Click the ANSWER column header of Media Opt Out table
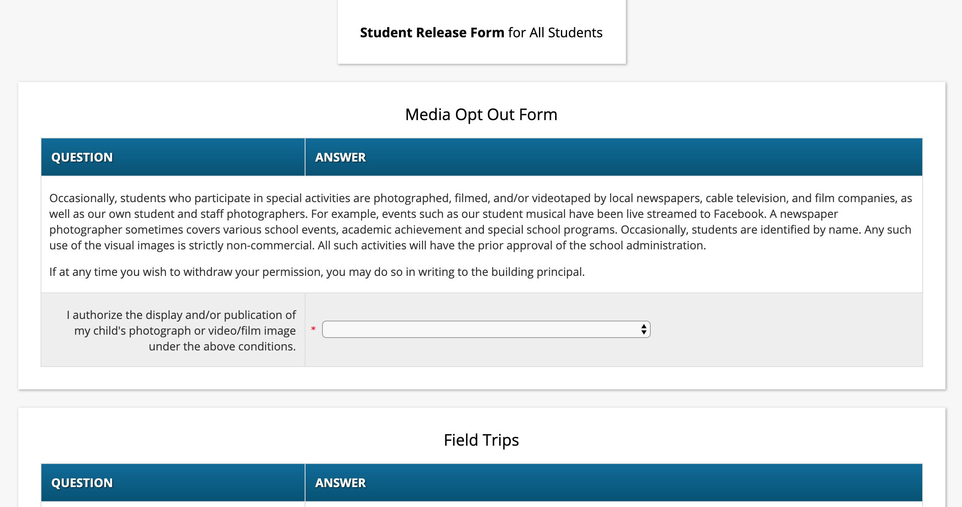The width and height of the screenshot is (962, 507). pos(340,157)
